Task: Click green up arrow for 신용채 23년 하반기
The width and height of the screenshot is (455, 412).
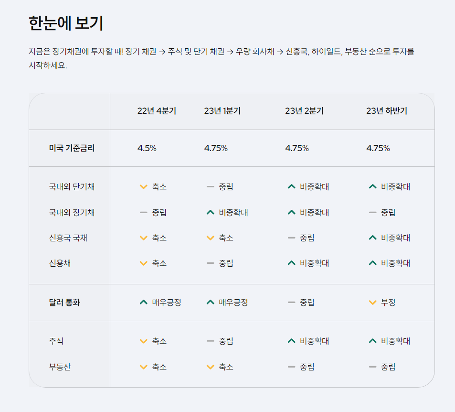Action: click(x=372, y=263)
